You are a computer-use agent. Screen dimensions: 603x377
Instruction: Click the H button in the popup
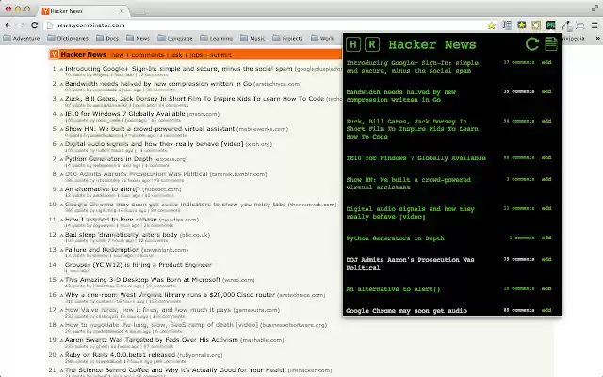353,44
